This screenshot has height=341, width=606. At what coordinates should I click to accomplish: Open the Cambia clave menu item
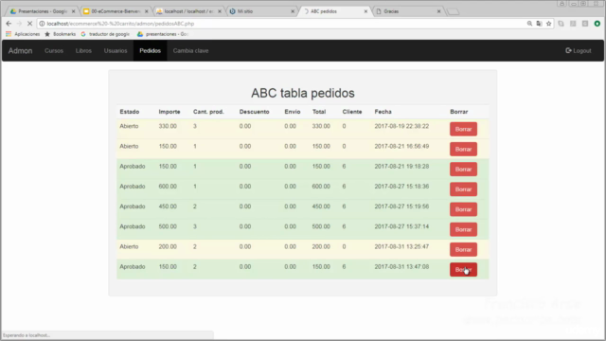tap(190, 50)
